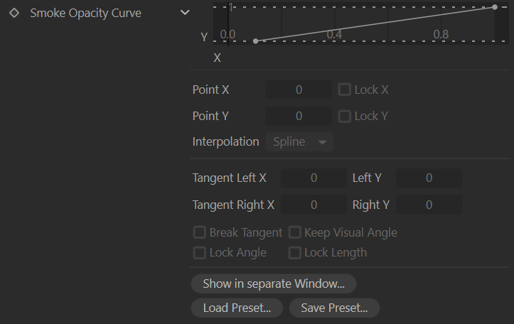Click the Load Preset button
The width and height of the screenshot is (514, 324).
click(x=237, y=308)
